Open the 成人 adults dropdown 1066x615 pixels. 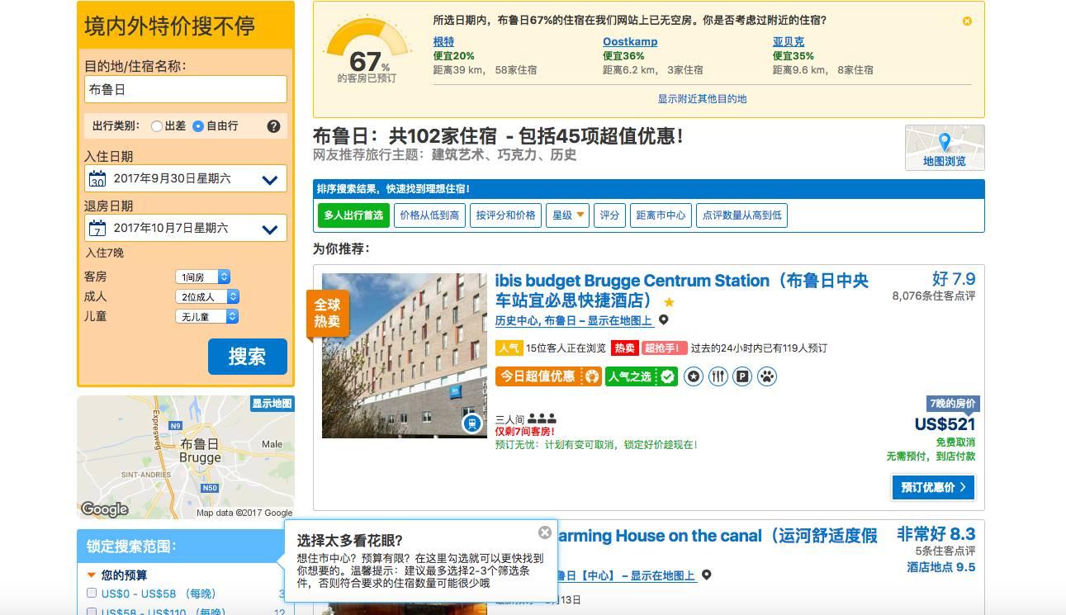click(206, 296)
